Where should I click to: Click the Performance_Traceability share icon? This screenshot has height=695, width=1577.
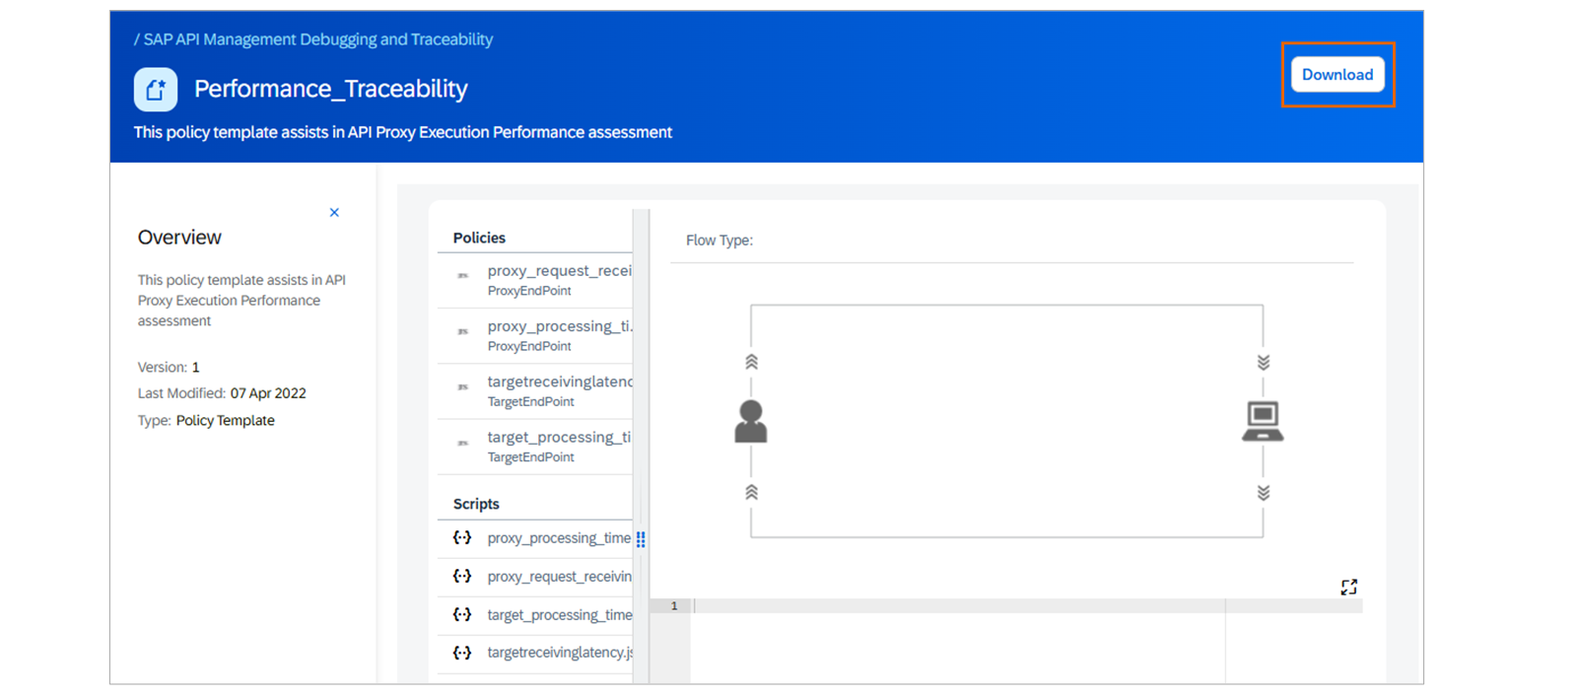(156, 90)
